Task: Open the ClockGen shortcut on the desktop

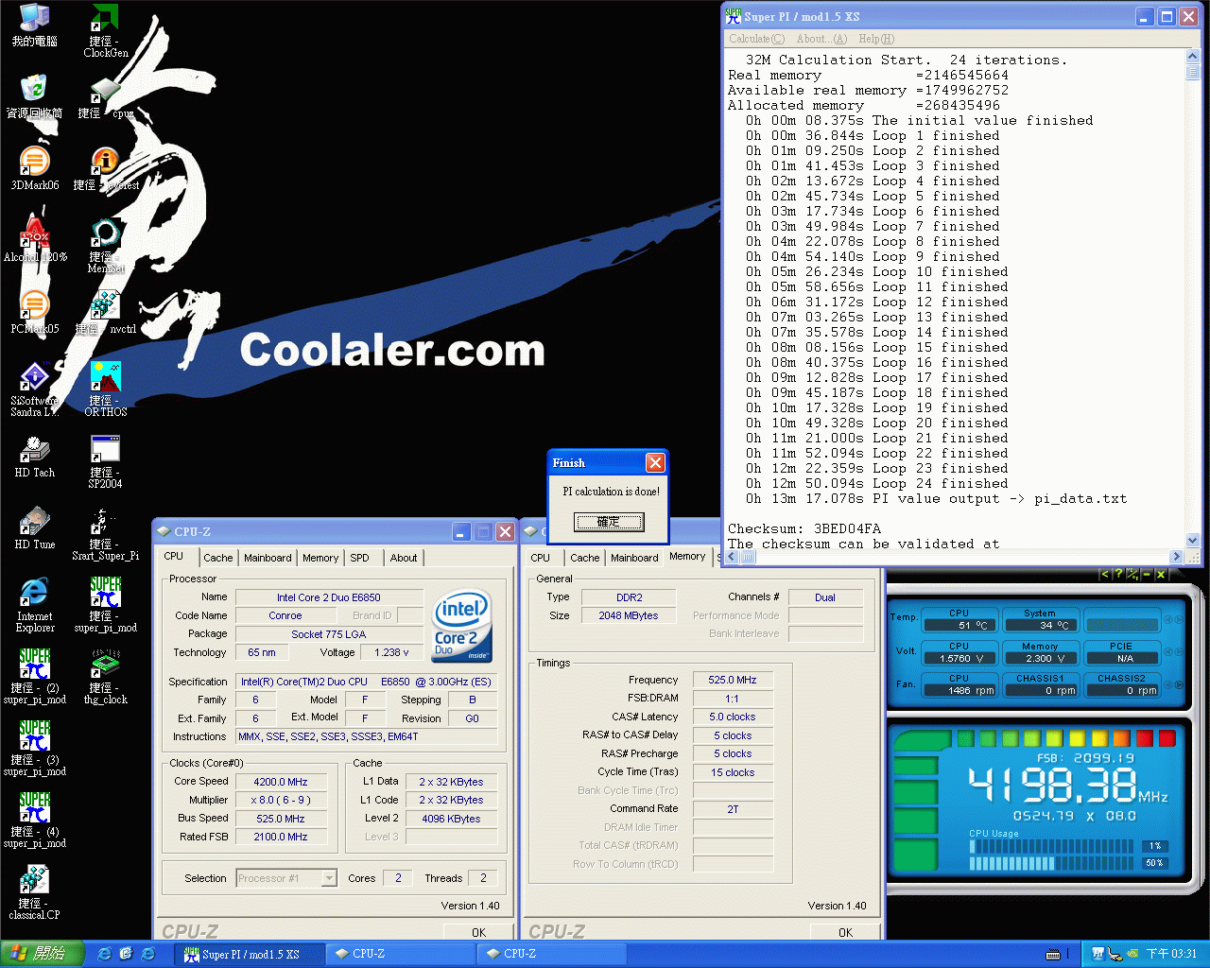Action: click(x=105, y=31)
